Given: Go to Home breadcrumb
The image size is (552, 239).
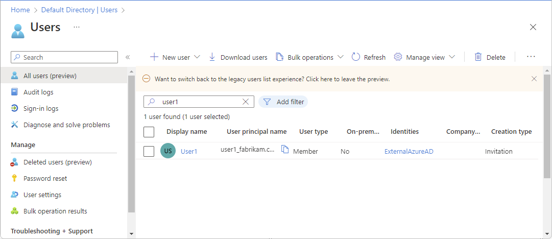Looking at the screenshot, I should (20, 10).
